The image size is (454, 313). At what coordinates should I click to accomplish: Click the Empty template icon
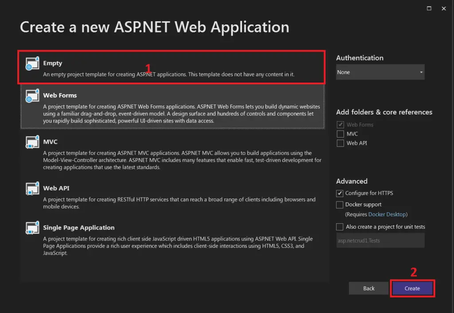coord(32,63)
